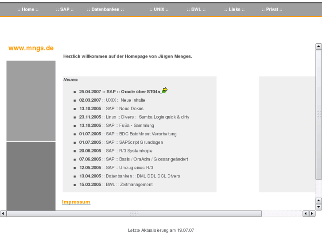Click the vertical scrollbar up arrow near bottom

pyautogui.click(x=318, y=201)
